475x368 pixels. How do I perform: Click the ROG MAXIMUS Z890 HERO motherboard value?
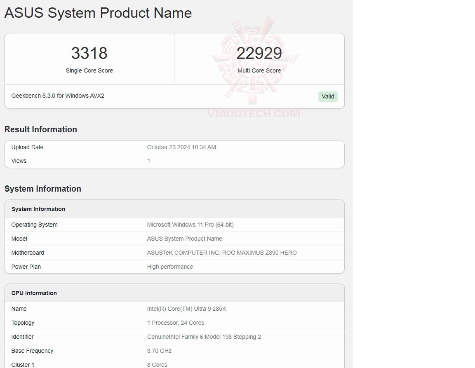[222, 253]
